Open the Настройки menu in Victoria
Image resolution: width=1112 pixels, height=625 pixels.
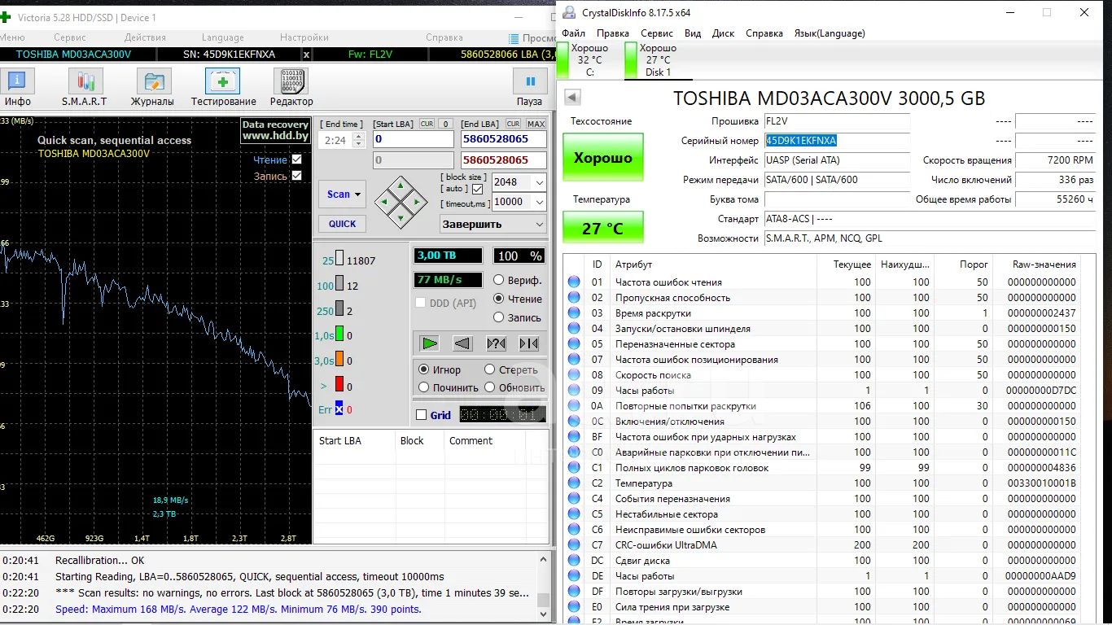click(x=304, y=37)
